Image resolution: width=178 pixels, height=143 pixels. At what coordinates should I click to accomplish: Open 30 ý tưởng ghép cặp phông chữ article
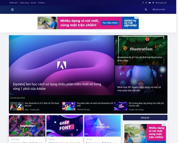tap(146, 104)
